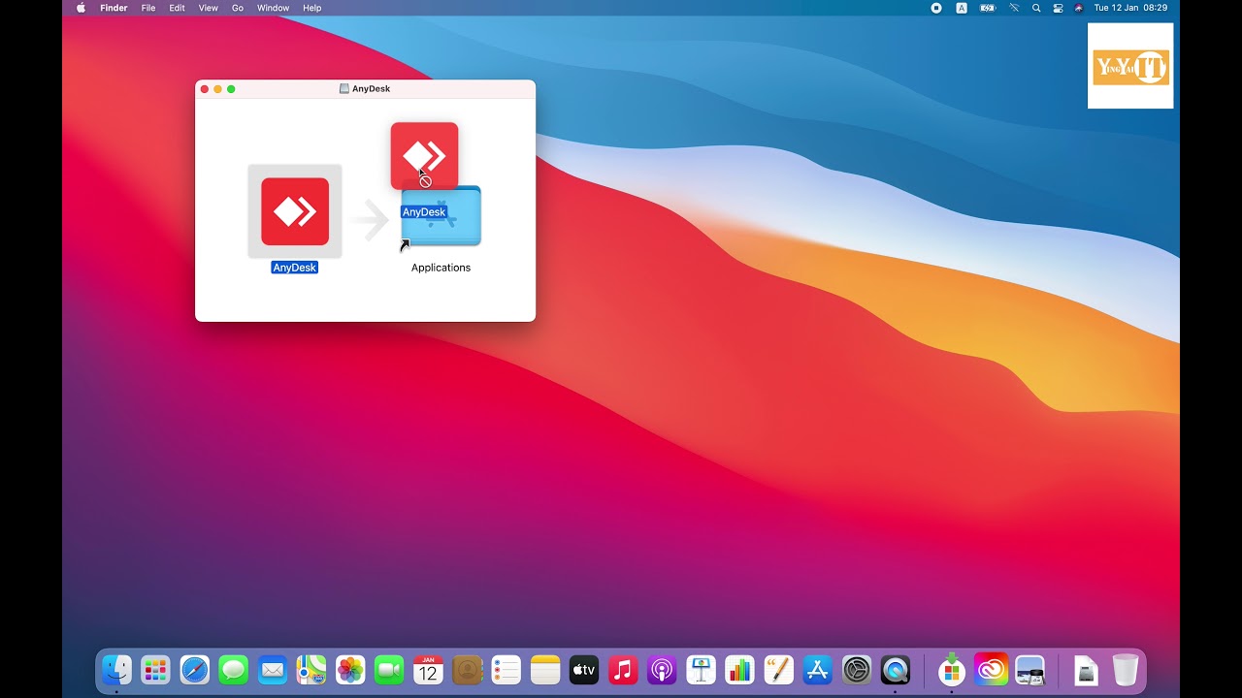Open Notes from the Dock

point(545,670)
